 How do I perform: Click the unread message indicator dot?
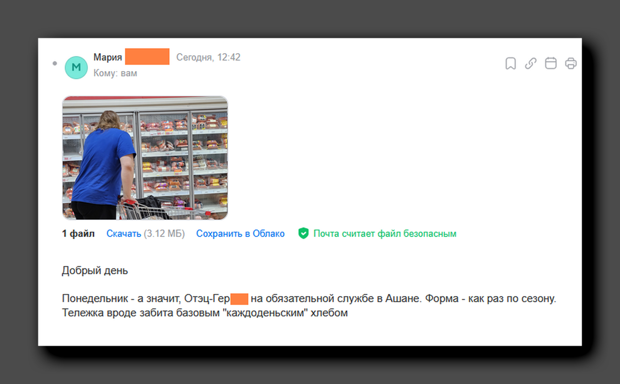point(54,63)
